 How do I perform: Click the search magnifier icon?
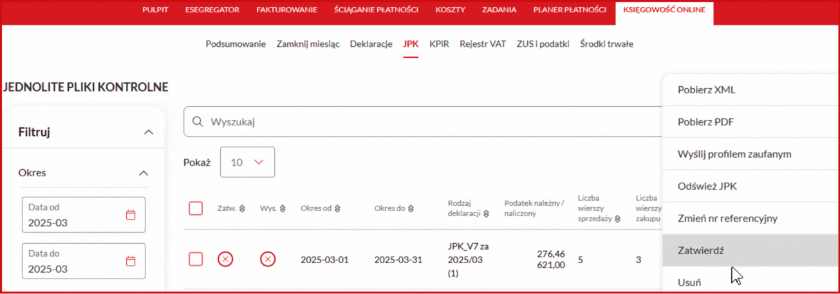(198, 122)
